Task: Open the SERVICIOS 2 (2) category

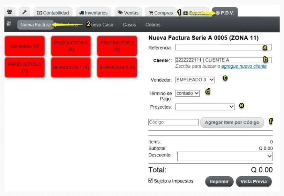Action: click(117, 67)
